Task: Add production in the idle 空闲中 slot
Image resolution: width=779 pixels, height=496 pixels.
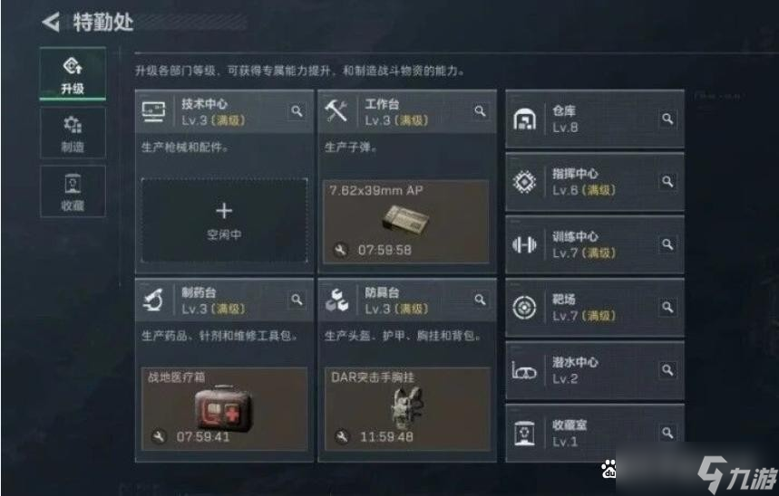Action: tap(224, 220)
